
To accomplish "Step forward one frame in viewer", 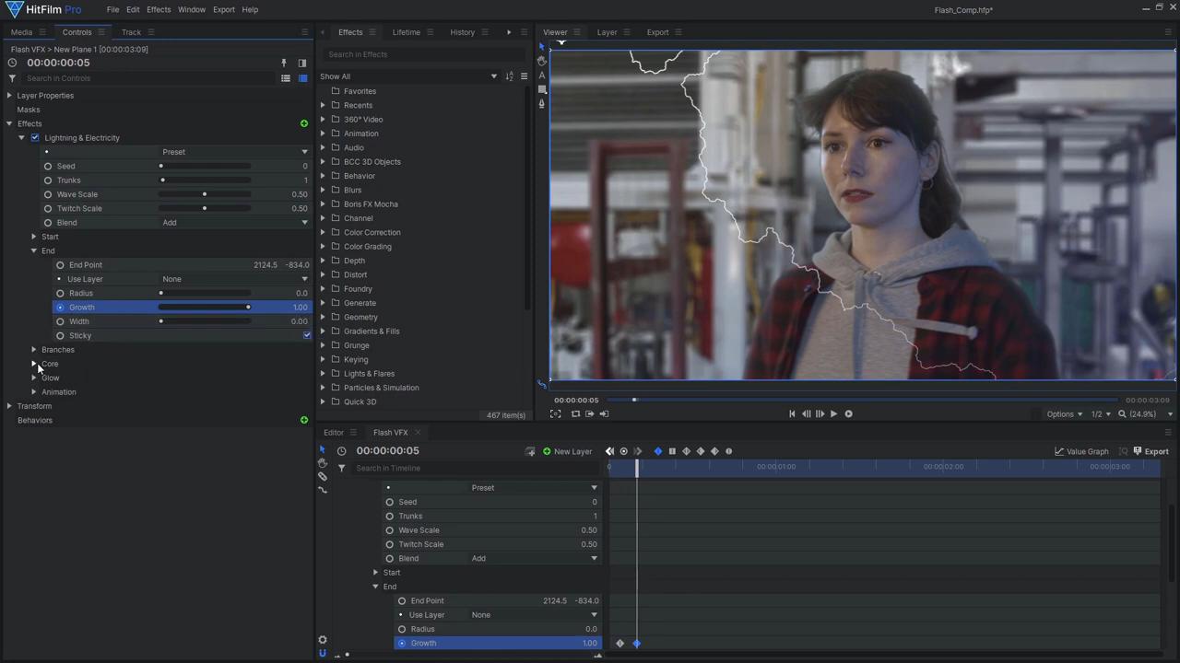I will 820,413.
